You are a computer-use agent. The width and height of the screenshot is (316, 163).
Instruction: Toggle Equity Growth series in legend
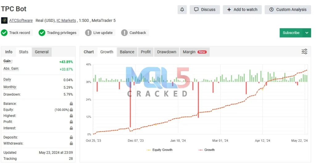(x=159, y=150)
